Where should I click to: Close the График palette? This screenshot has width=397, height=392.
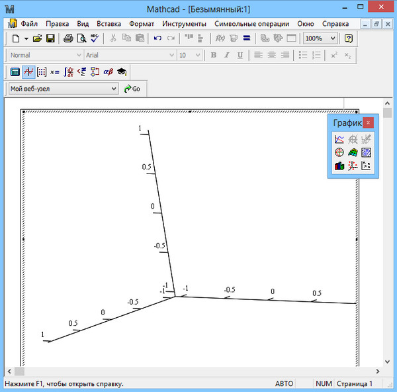(369, 122)
